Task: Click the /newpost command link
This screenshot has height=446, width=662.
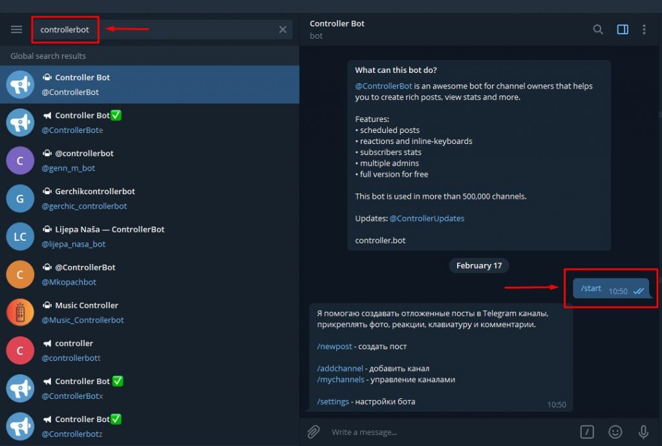Action: (x=334, y=347)
